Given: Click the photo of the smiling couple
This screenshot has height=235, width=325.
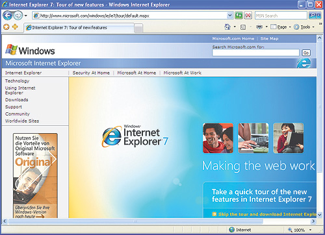Looking at the screenshot, I should tap(218, 138).
